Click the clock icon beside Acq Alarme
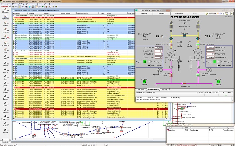This screenshot has width=235, height=146. coord(207,13)
